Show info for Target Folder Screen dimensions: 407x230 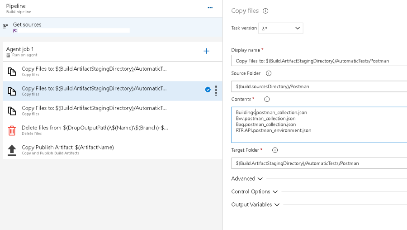click(275, 150)
